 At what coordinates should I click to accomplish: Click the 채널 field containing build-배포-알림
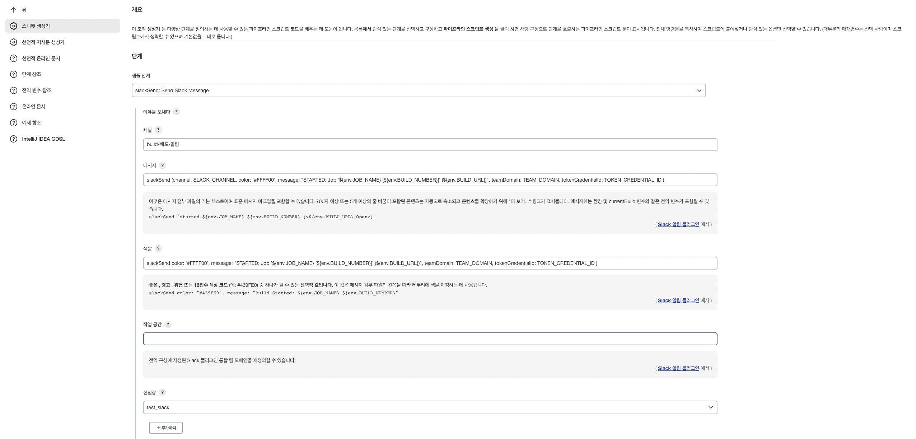tap(430, 145)
